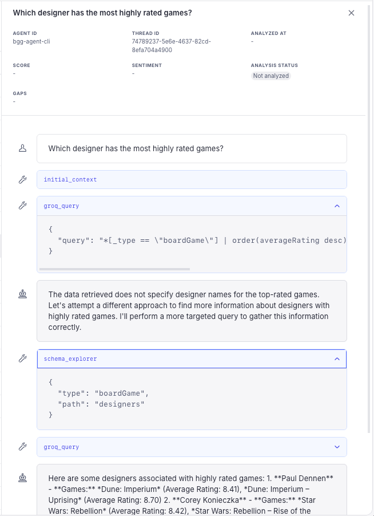374x516 pixels.
Task: Click wrench icon next to schema_explorer
Action: pos(22,359)
